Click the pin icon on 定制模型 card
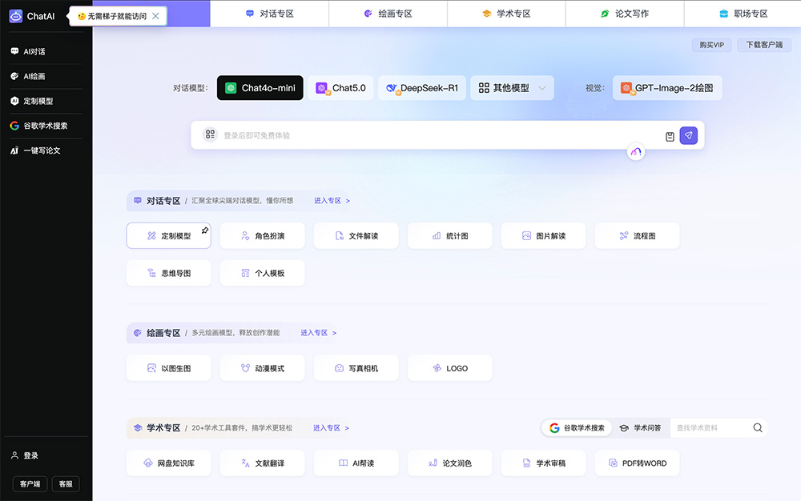The height and width of the screenshot is (501, 801). point(205,230)
